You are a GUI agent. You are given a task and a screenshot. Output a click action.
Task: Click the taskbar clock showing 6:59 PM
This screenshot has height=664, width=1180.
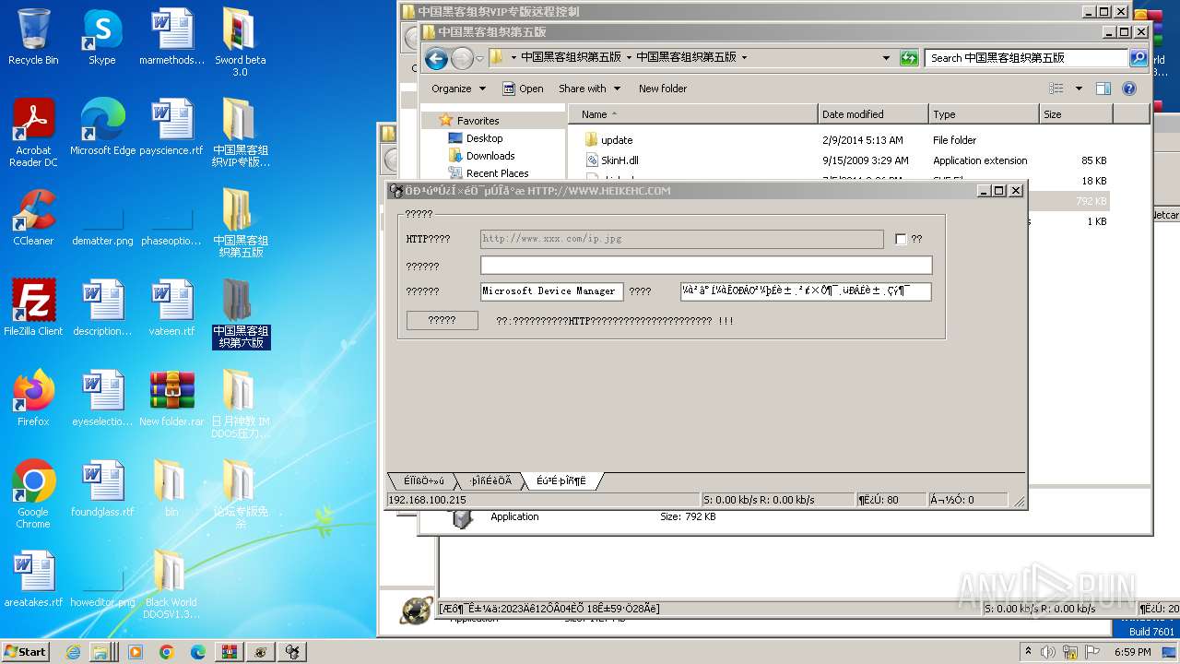tap(1132, 652)
